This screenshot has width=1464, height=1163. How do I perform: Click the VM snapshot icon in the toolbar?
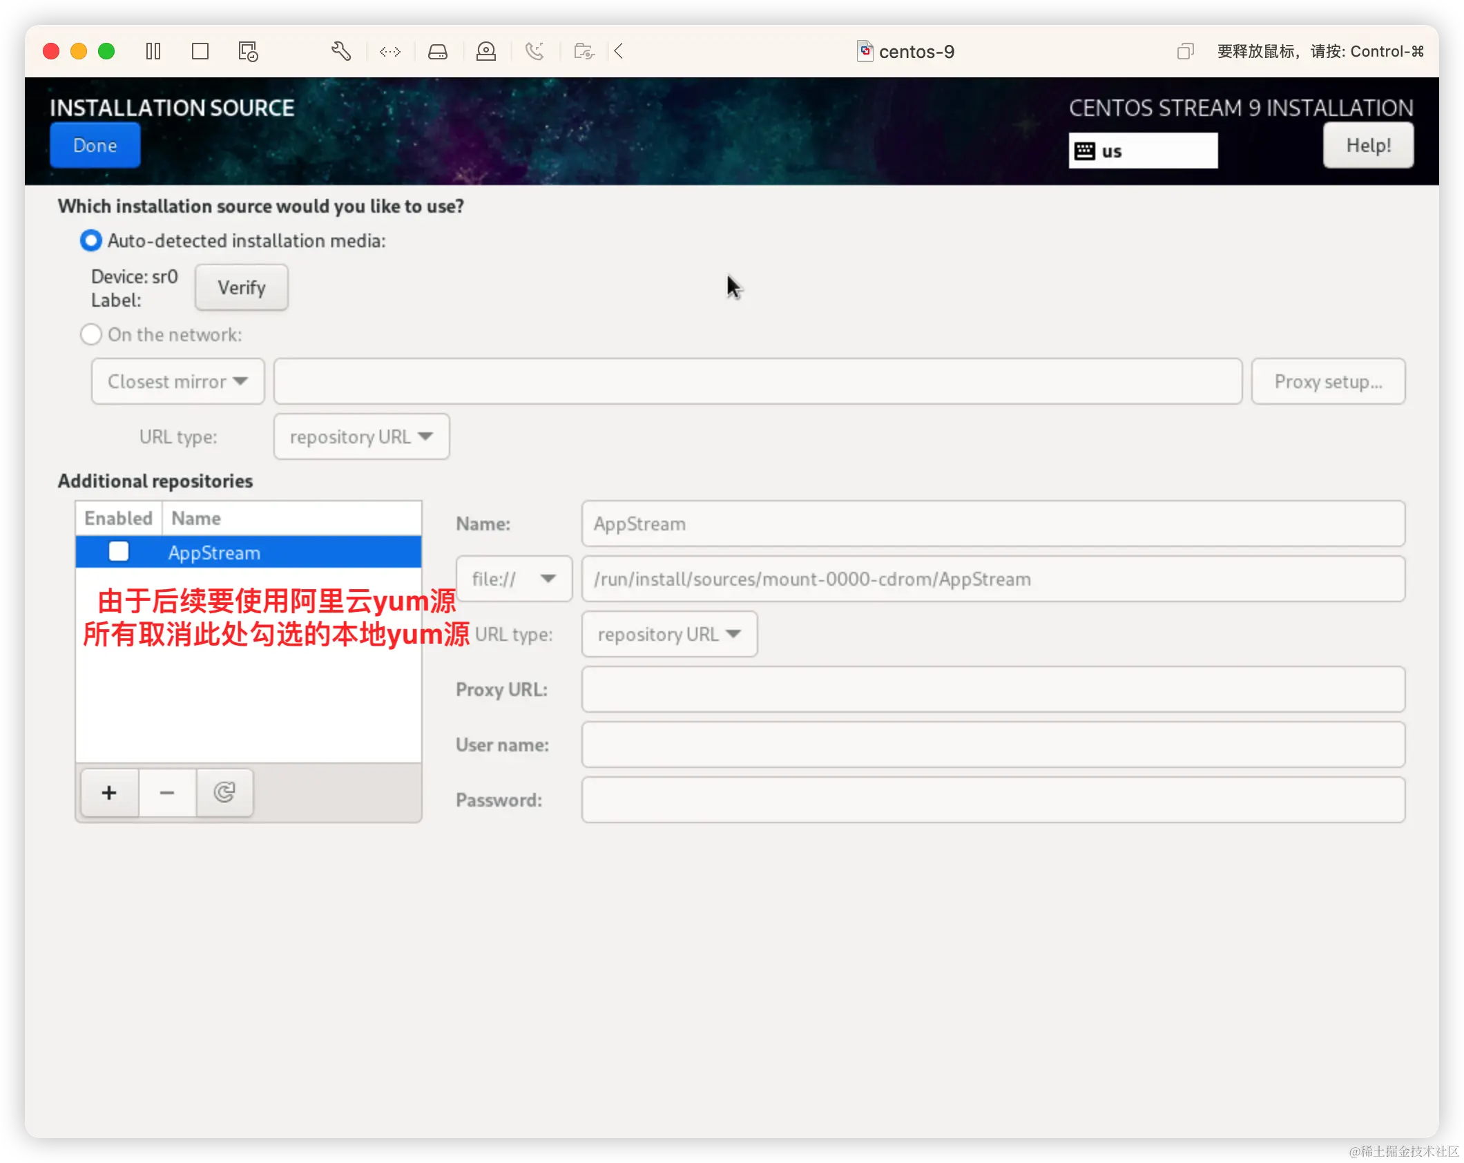point(248,51)
